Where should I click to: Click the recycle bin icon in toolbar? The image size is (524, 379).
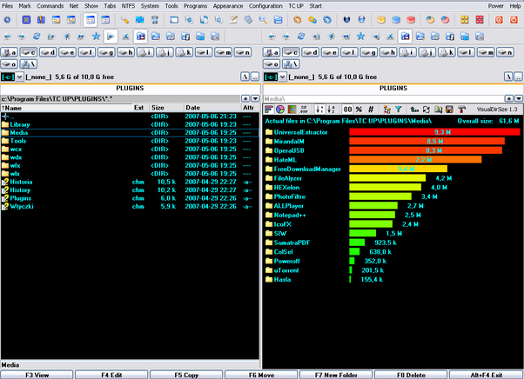154,20
